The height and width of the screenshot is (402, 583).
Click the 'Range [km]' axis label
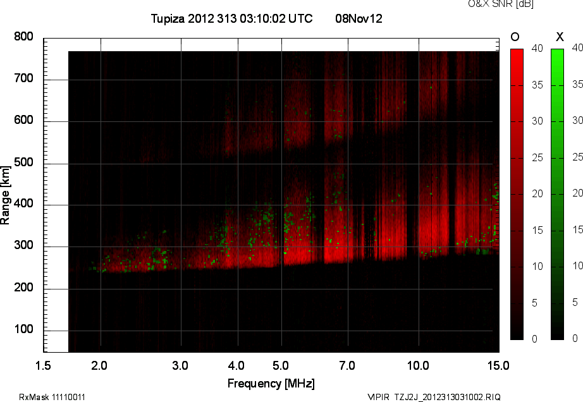click(5, 195)
